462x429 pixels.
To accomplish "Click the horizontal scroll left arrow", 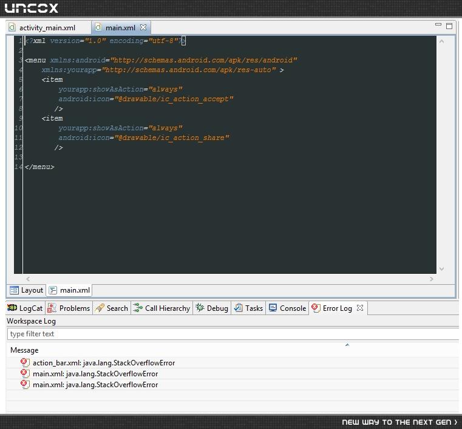I will [28, 279].
